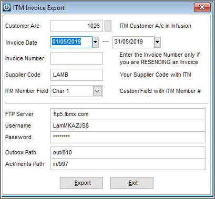Click the 'Your Supplier Code with ITM' hint

point(156,75)
